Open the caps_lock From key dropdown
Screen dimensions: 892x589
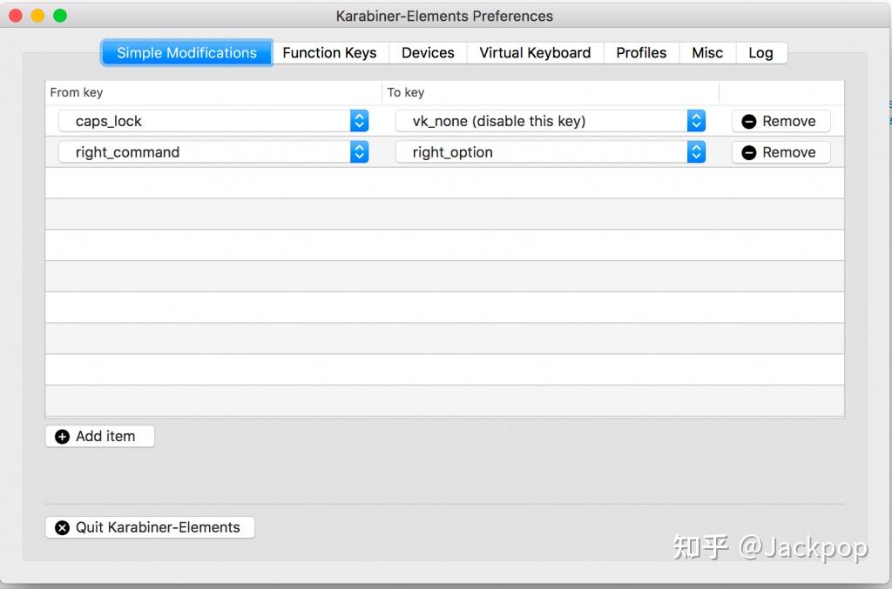coord(213,121)
